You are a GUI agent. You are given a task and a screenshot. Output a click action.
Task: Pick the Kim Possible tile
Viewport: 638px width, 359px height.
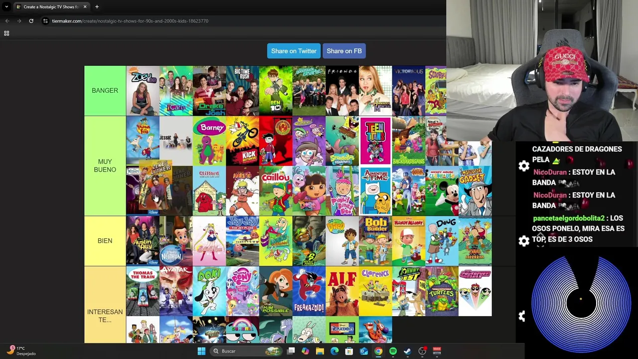(x=276, y=291)
